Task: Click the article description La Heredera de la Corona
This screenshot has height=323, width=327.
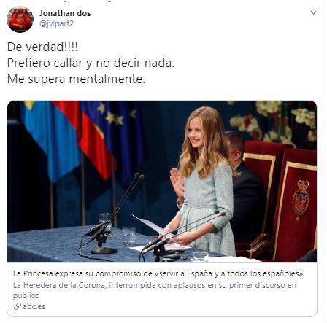Action: (x=155, y=290)
